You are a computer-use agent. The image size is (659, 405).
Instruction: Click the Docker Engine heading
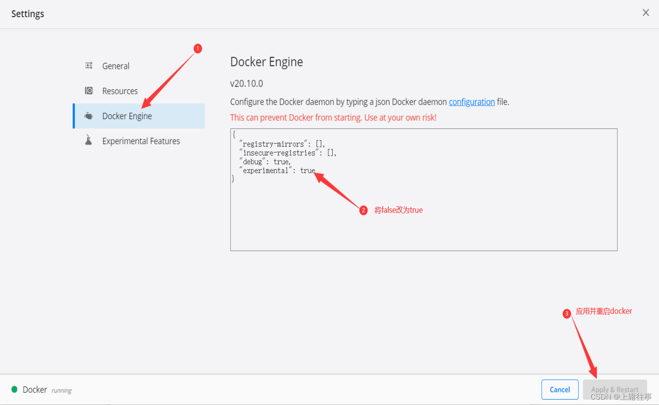[x=266, y=62]
